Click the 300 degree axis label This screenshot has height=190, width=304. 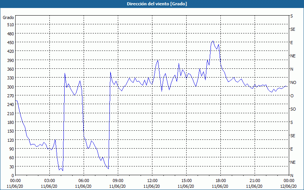tap(11, 87)
